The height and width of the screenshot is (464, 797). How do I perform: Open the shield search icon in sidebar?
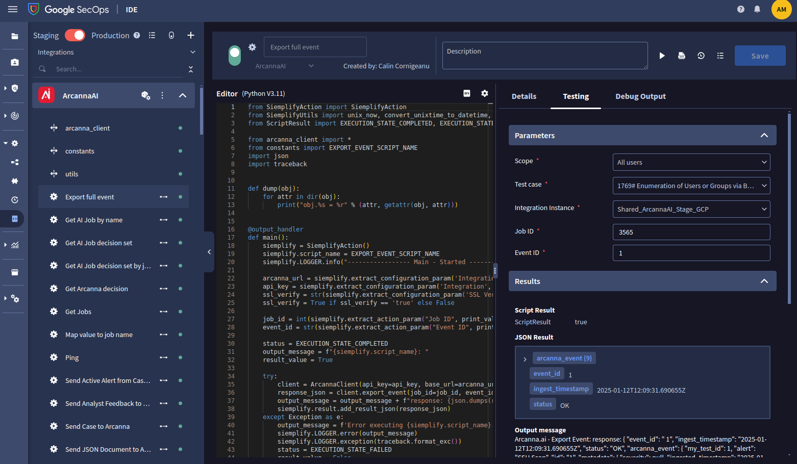[x=15, y=88]
